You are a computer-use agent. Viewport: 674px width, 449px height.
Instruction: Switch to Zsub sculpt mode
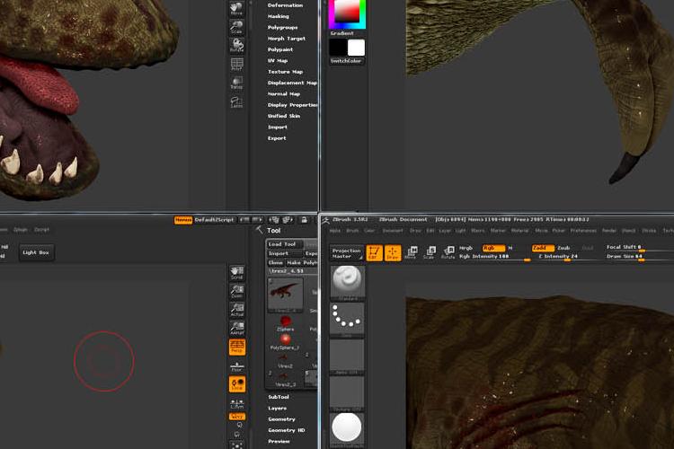coord(563,248)
